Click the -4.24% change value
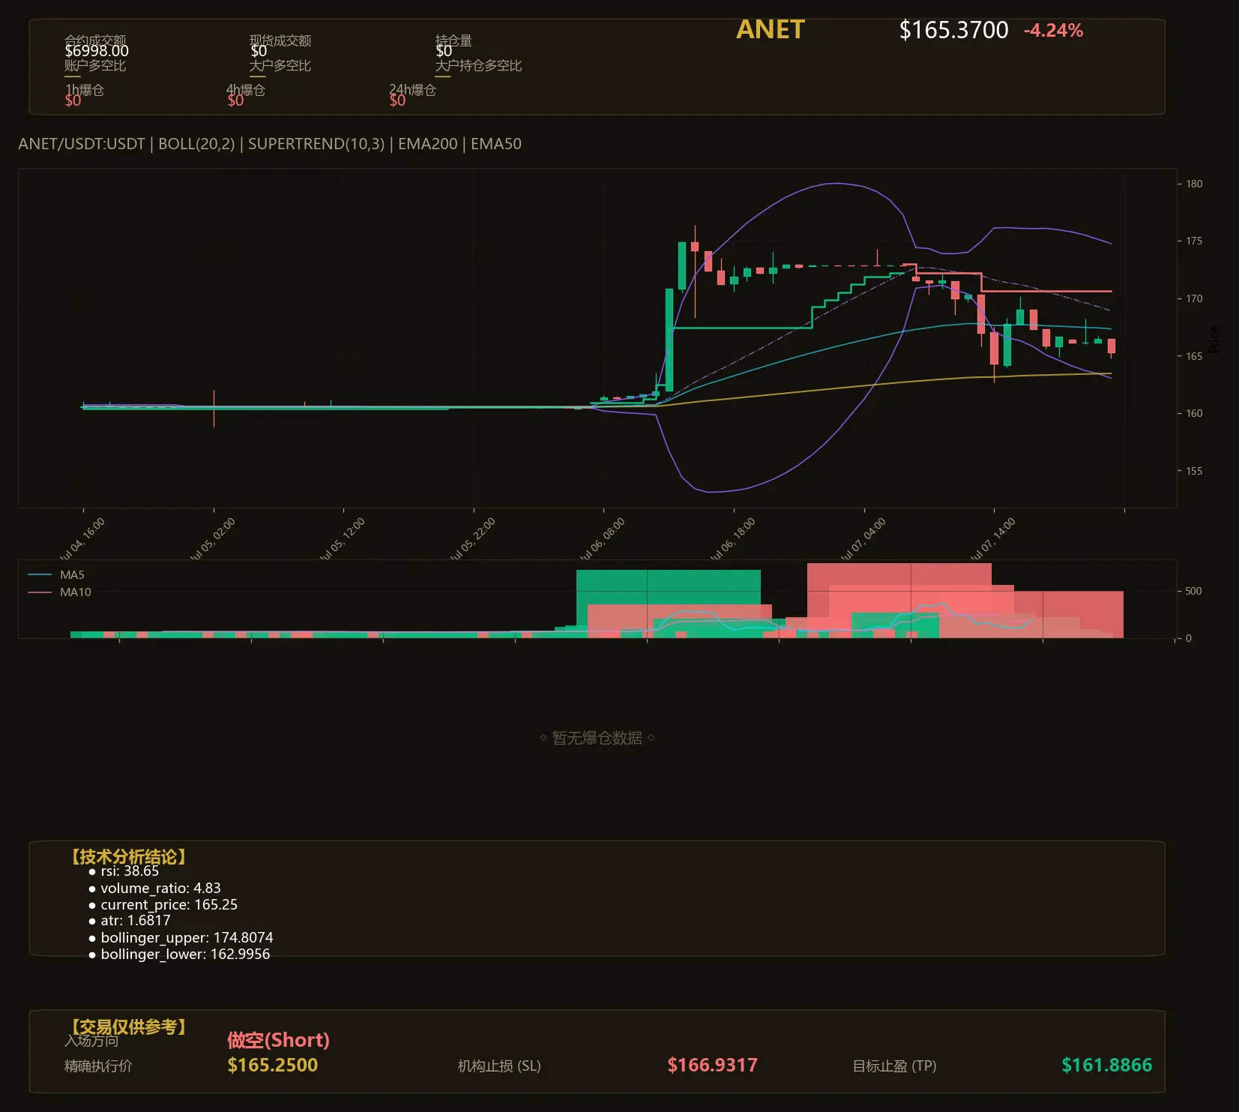 pyautogui.click(x=1053, y=31)
